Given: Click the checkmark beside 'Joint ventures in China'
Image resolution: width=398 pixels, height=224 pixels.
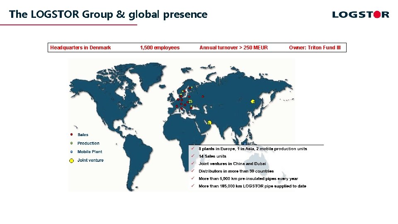Looking at the screenshot, I should click(x=193, y=163).
